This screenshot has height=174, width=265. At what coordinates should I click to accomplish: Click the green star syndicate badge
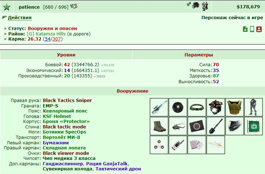point(7,7)
